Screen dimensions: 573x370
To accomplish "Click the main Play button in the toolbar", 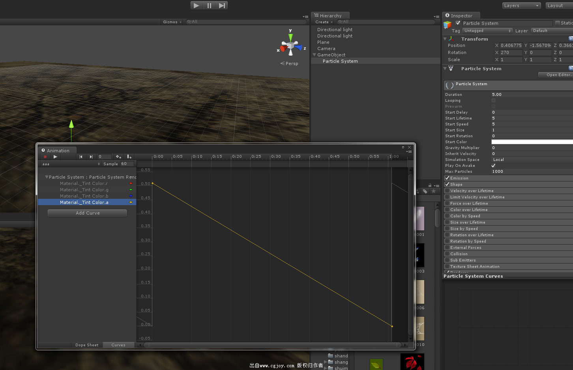I will click(x=197, y=6).
